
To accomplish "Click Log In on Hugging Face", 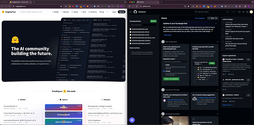I will tap(114, 12).
